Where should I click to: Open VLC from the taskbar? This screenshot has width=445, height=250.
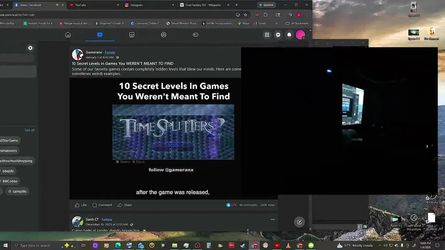[288, 245]
